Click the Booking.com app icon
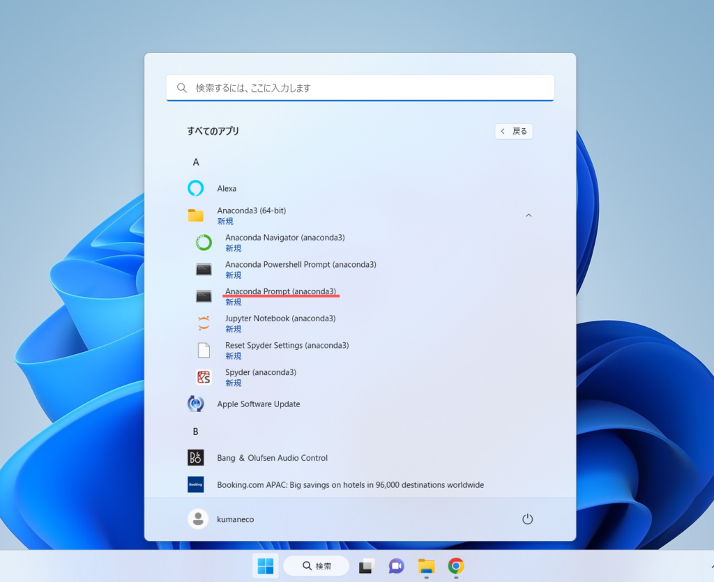The image size is (714, 582). [196, 484]
